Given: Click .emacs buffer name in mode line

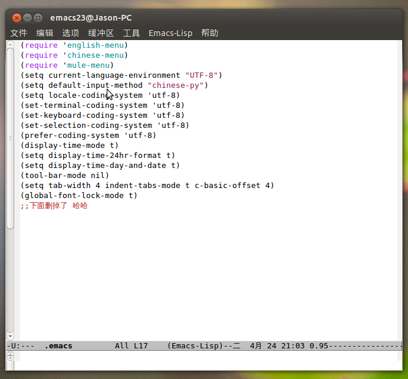Looking at the screenshot, I should pyautogui.click(x=58, y=346).
